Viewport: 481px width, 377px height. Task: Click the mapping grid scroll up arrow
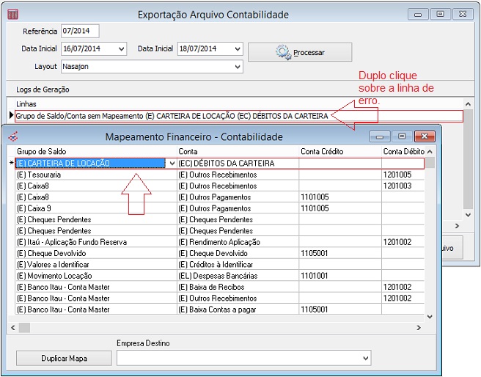[x=430, y=152]
